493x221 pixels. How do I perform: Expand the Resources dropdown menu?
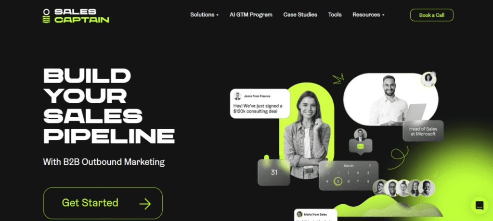(368, 15)
